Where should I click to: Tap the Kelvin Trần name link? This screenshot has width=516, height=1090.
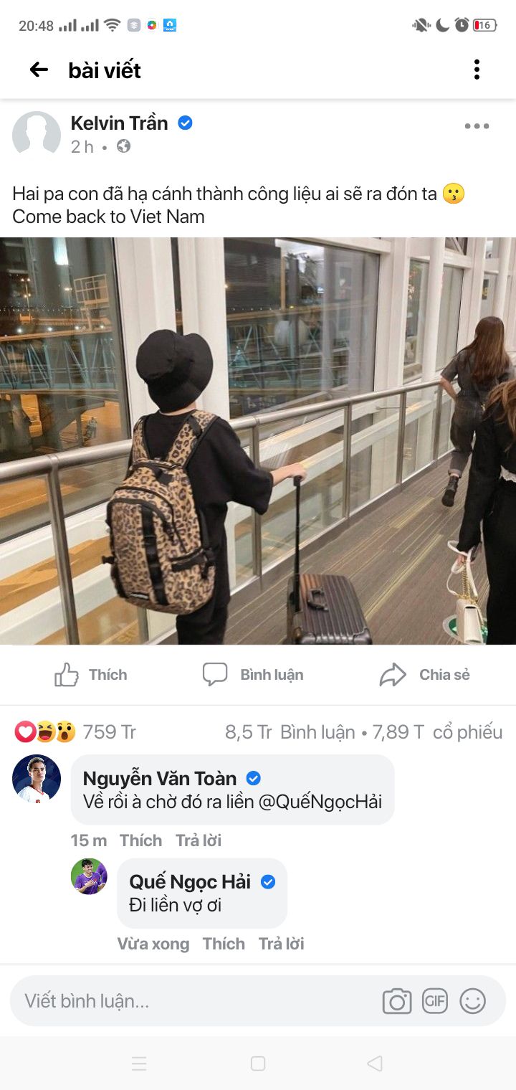pos(119,123)
